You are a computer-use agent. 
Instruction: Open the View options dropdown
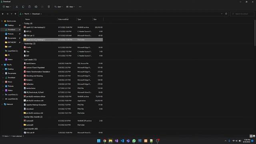coord(70,7)
